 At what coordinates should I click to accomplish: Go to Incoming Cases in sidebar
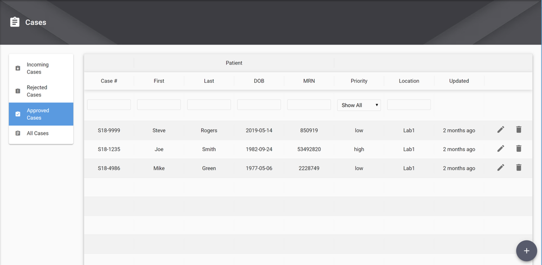point(41,68)
